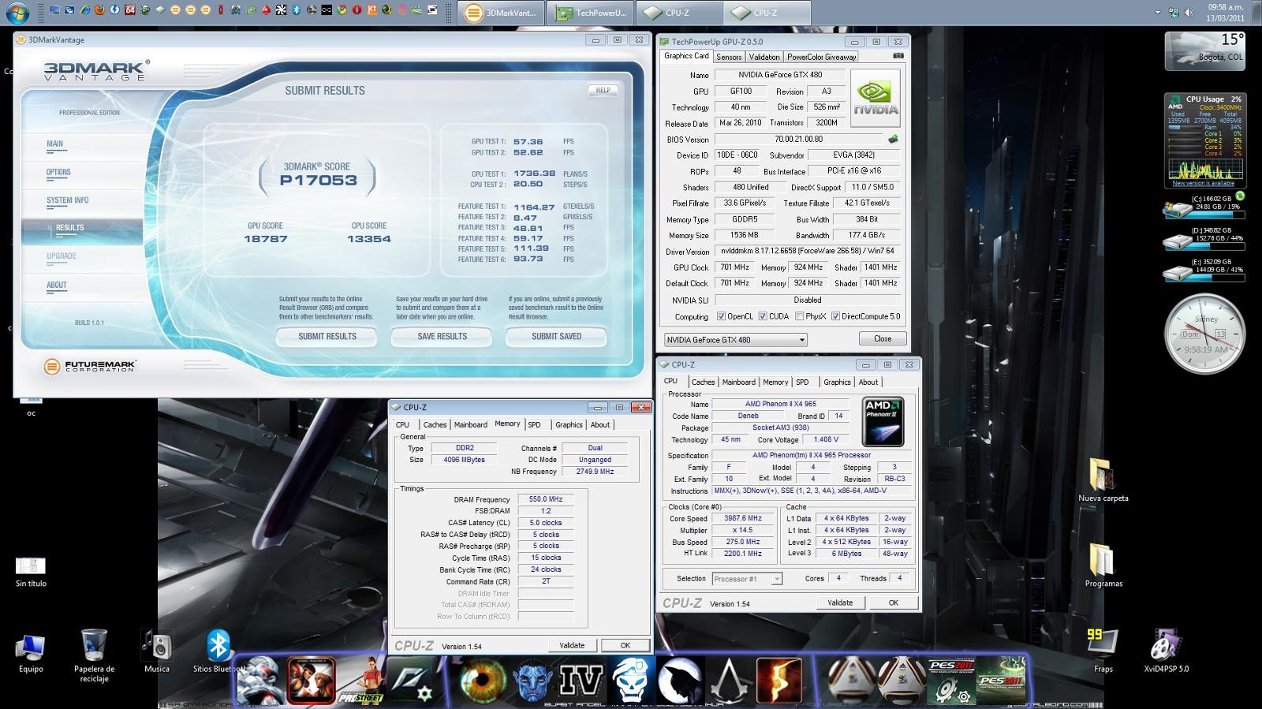Click OK in memory CPU-Z window
1262x709 pixels.
[625, 645]
